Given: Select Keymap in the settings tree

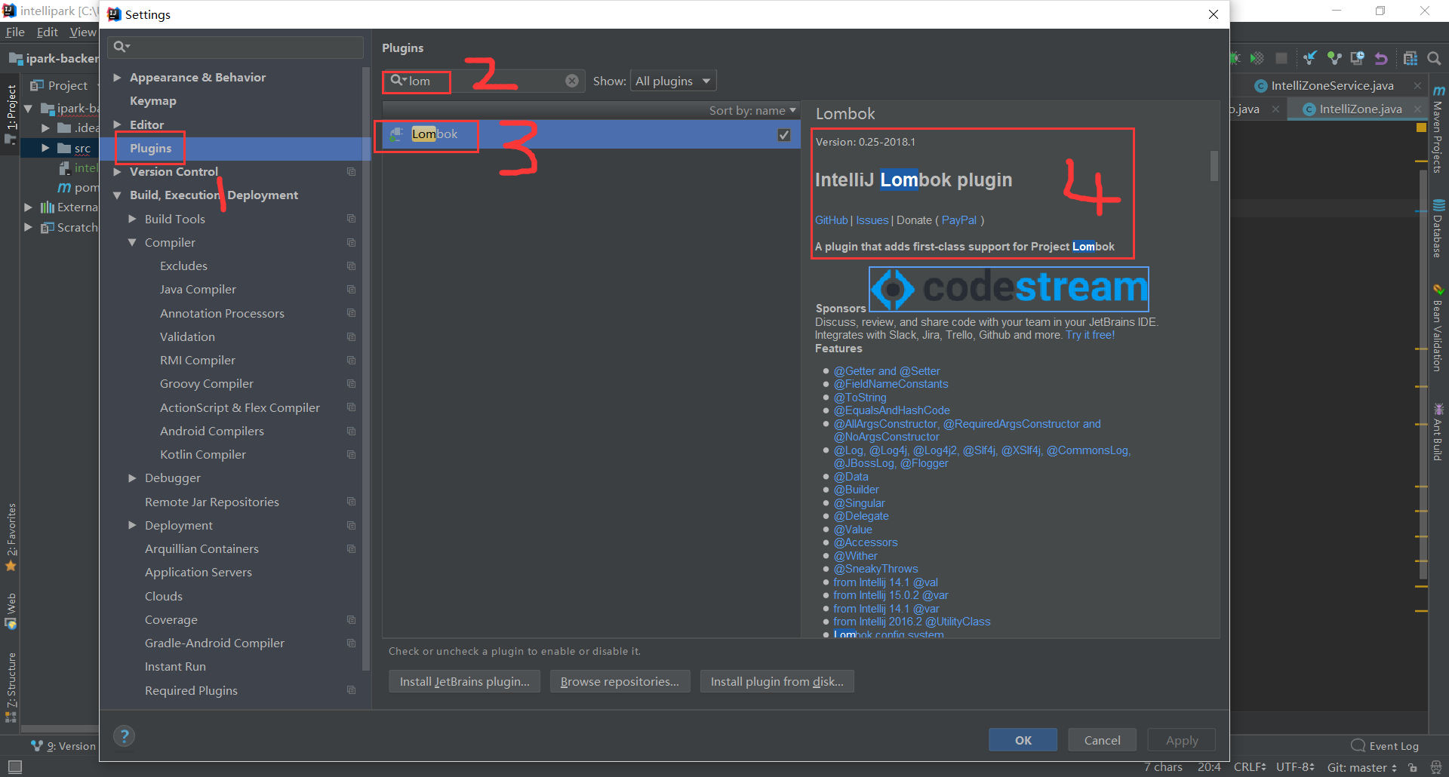Looking at the screenshot, I should pos(153,101).
